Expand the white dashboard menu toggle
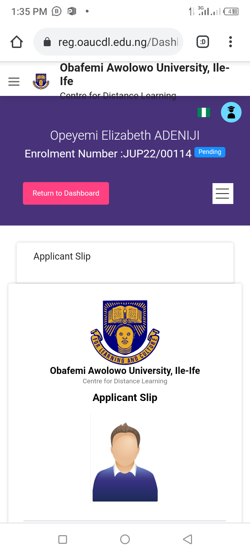The height and width of the screenshot is (556, 250). 223,194
